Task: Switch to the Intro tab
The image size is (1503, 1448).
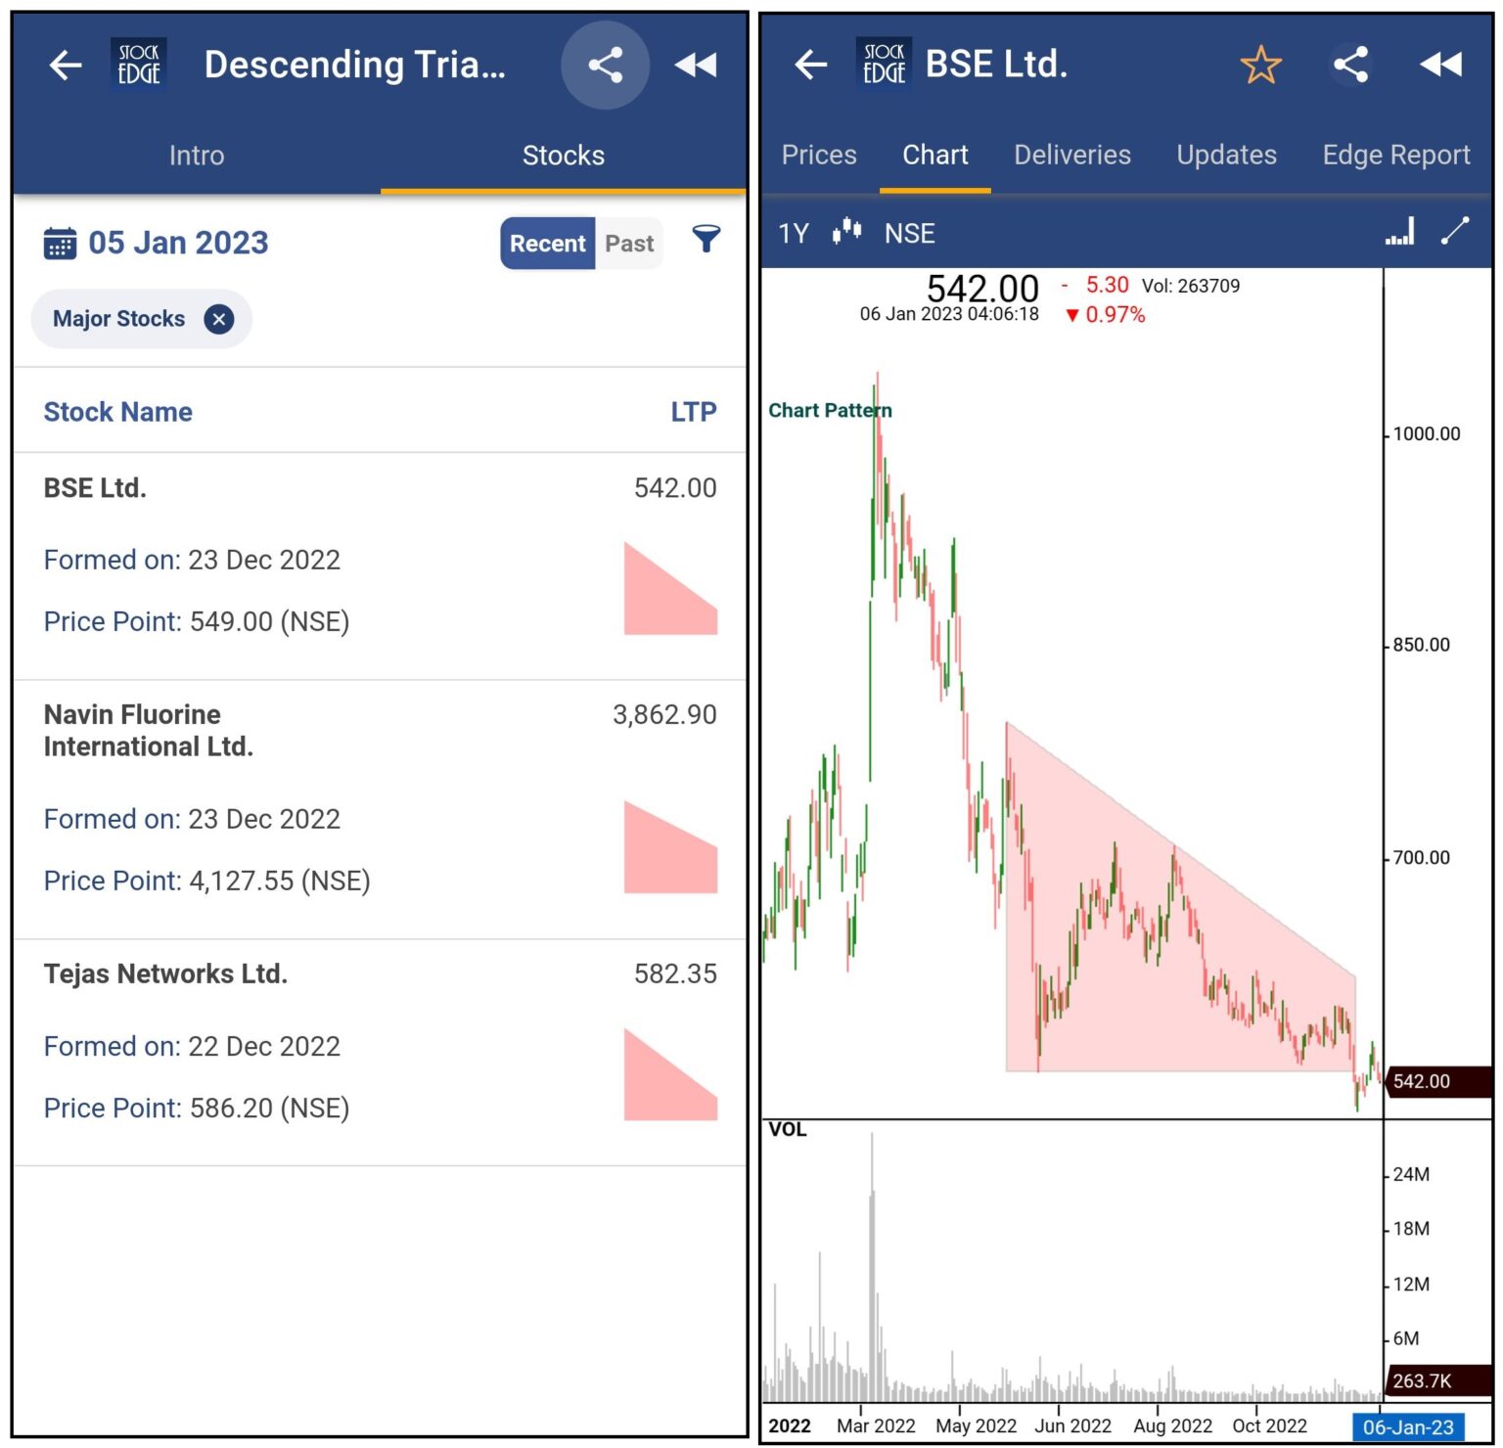Action: pos(197,155)
